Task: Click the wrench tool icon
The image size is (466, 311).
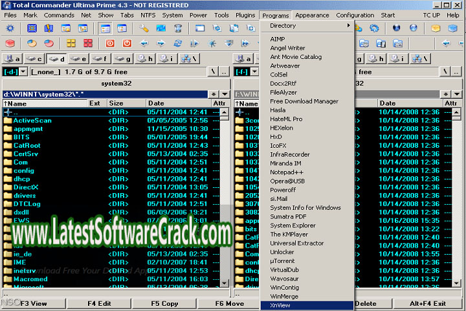Action: pyautogui.click(x=144, y=29)
